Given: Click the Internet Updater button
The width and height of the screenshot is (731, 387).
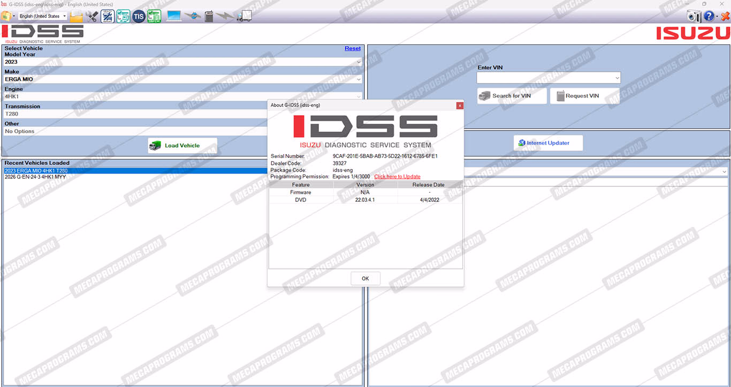Looking at the screenshot, I should coord(548,143).
